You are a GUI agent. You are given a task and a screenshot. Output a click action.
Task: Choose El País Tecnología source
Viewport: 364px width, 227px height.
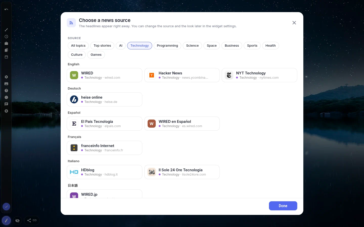click(x=105, y=124)
